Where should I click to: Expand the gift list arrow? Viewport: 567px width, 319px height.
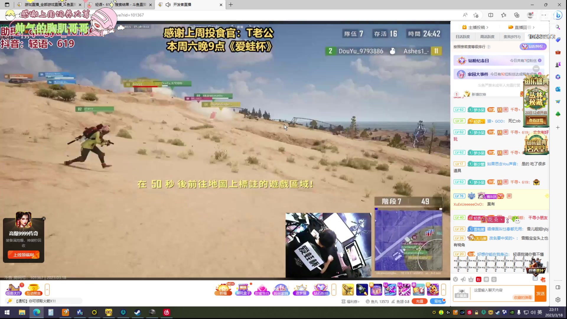click(443, 289)
